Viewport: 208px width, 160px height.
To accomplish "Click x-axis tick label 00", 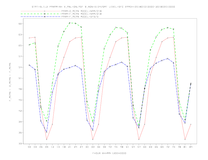I will pos(29,147).
